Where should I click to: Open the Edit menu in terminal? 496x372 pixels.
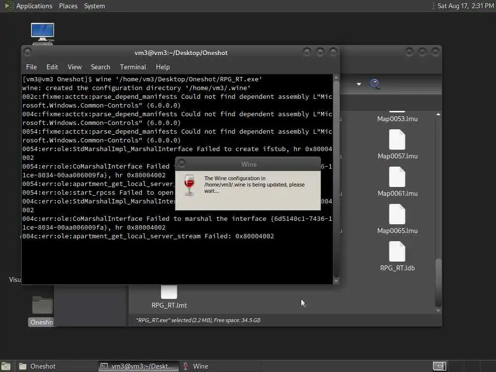click(x=52, y=67)
